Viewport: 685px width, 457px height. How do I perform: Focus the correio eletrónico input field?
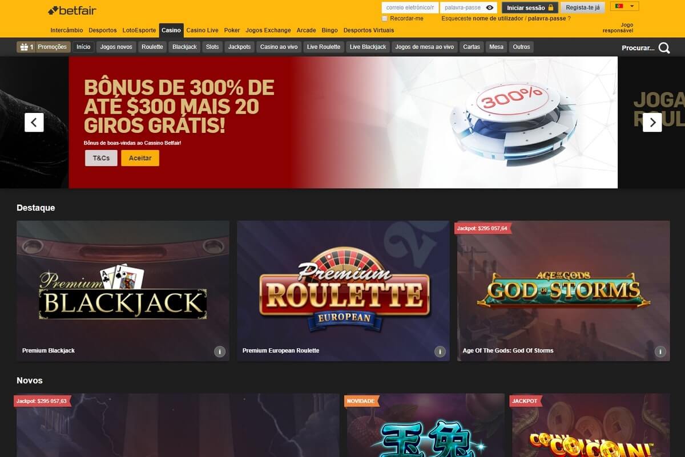click(410, 8)
